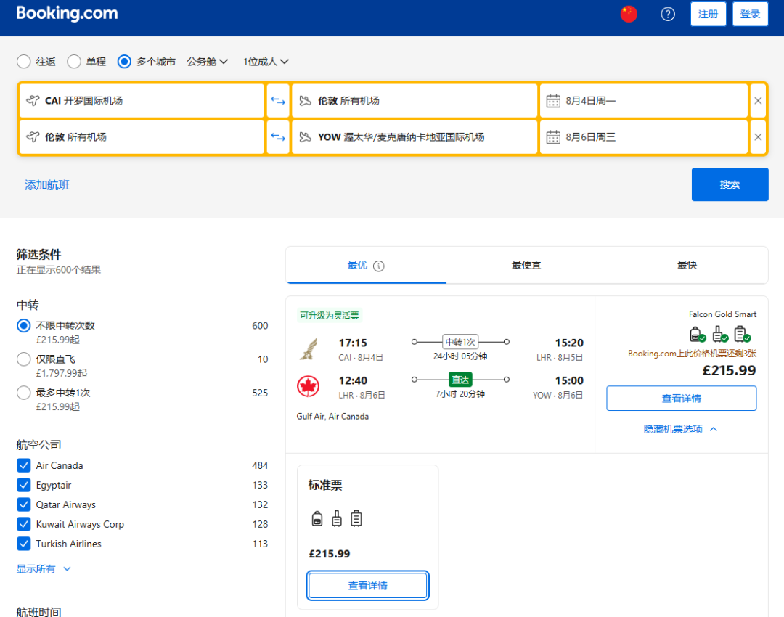Switch to 最快 fastest tab
This screenshot has height=617, width=784.
[x=687, y=265]
